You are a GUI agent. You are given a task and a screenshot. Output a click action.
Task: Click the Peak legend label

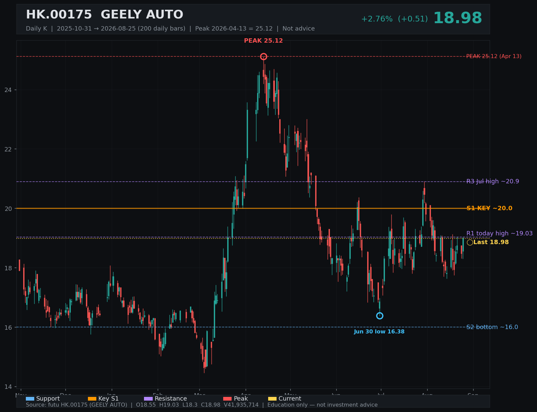(x=241, y=399)
